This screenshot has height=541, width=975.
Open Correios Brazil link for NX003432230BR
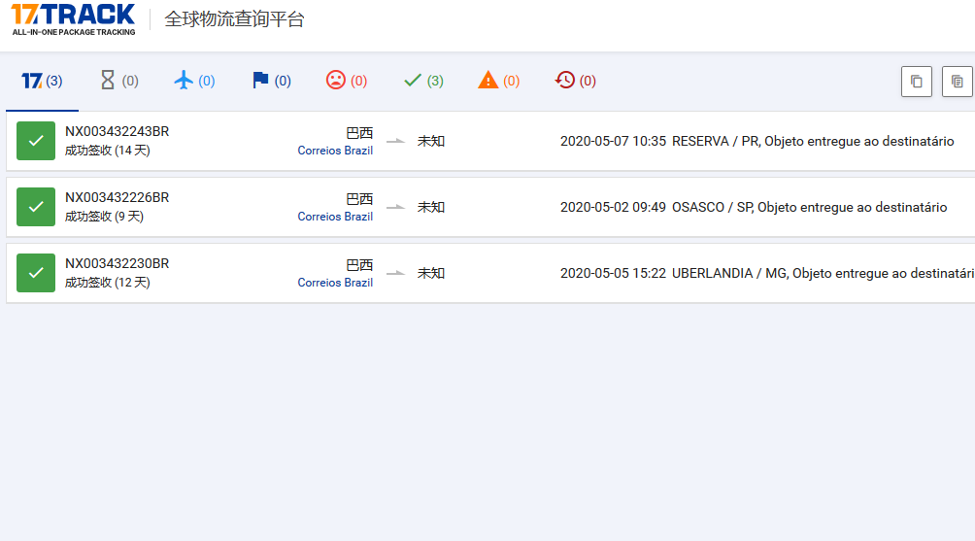[335, 283]
